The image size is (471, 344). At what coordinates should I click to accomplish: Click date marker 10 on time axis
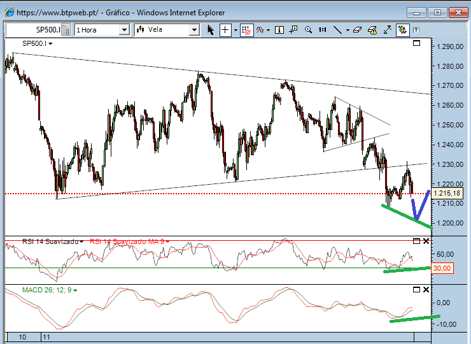tap(22, 337)
